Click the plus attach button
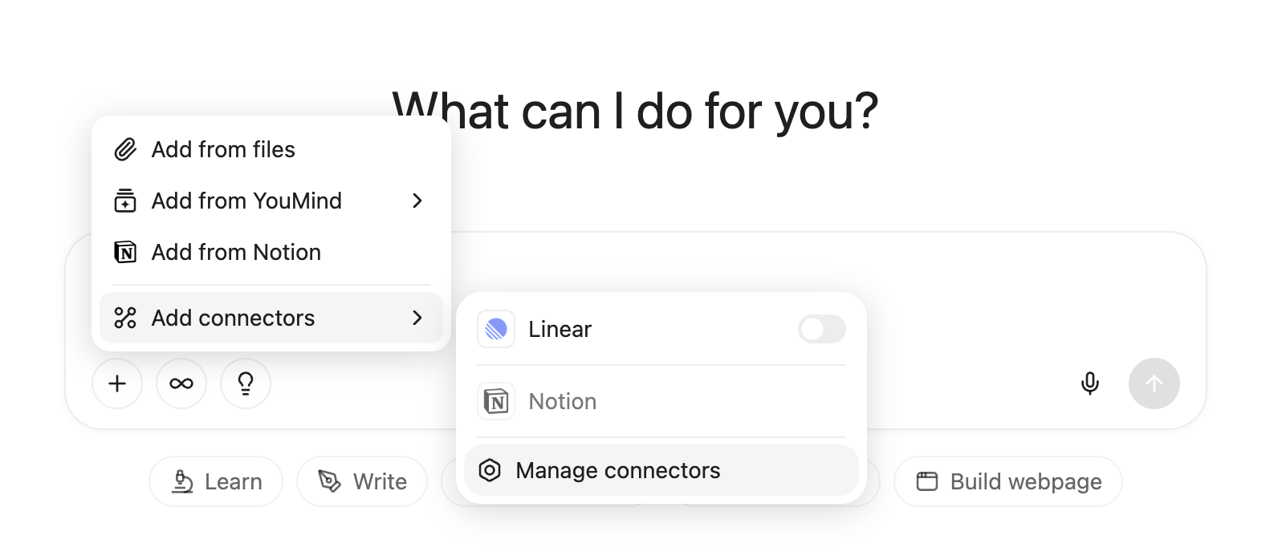 (117, 383)
